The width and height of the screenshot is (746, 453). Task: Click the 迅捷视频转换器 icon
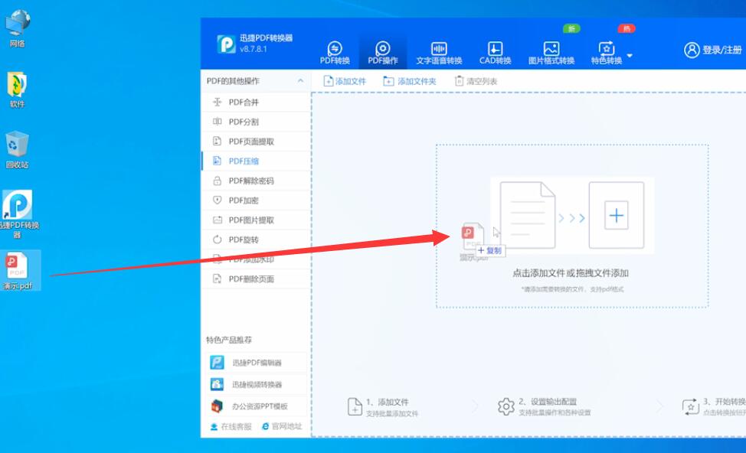(x=217, y=384)
